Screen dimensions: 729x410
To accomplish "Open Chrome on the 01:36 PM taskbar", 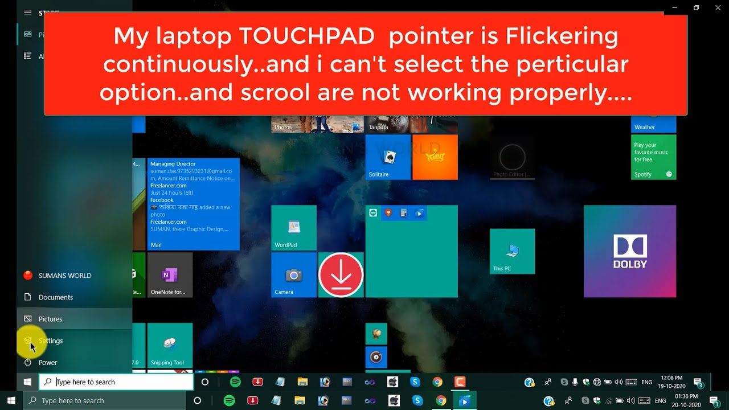I will click(x=441, y=401).
